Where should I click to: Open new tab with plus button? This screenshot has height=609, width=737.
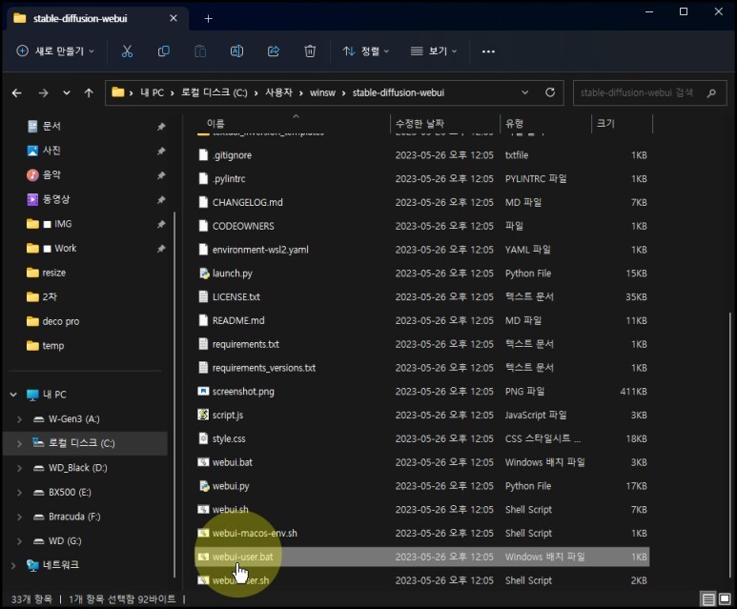(208, 18)
